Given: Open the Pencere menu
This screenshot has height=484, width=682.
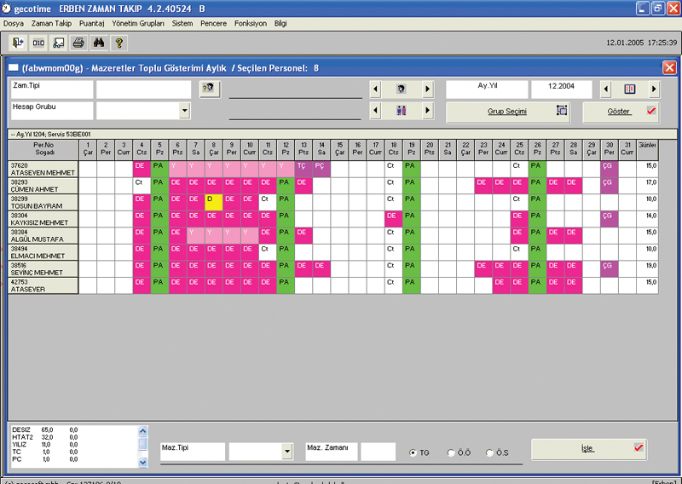Looking at the screenshot, I should (x=214, y=24).
